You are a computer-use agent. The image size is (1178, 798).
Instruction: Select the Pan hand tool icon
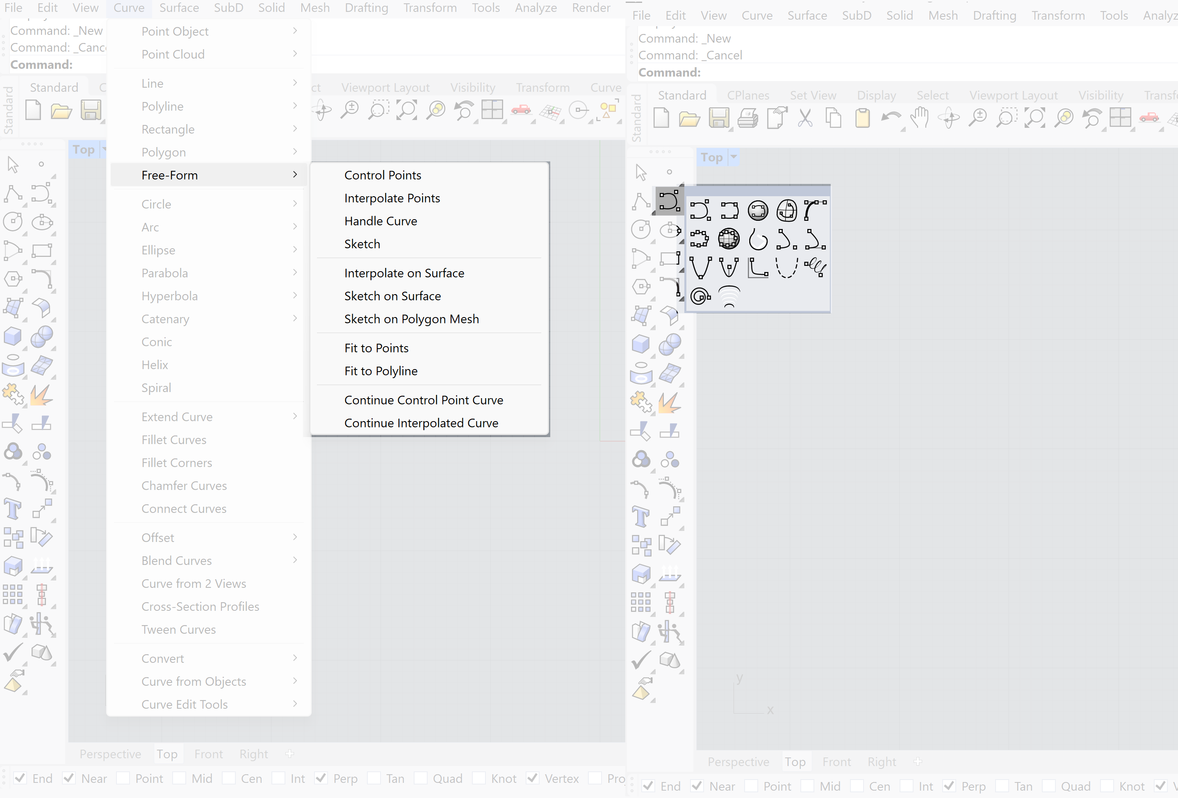click(x=919, y=119)
